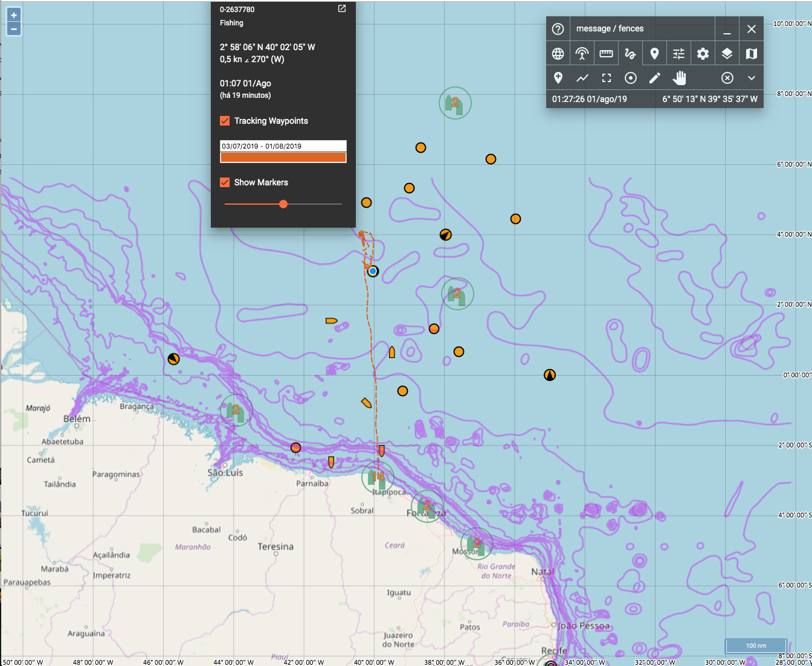This screenshot has height=666, width=812.
Task: Click the "há 19 minutos" text
Action: pyautogui.click(x=245, y=95)
